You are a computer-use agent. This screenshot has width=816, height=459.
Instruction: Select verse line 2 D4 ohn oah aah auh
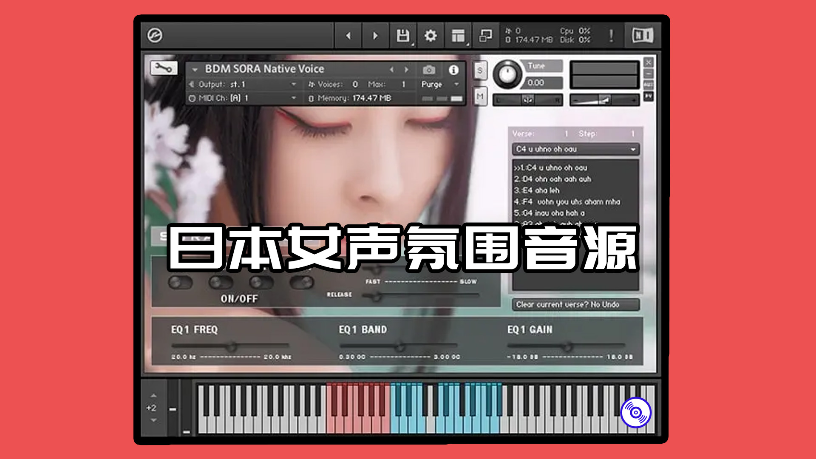tap(552, 179)
